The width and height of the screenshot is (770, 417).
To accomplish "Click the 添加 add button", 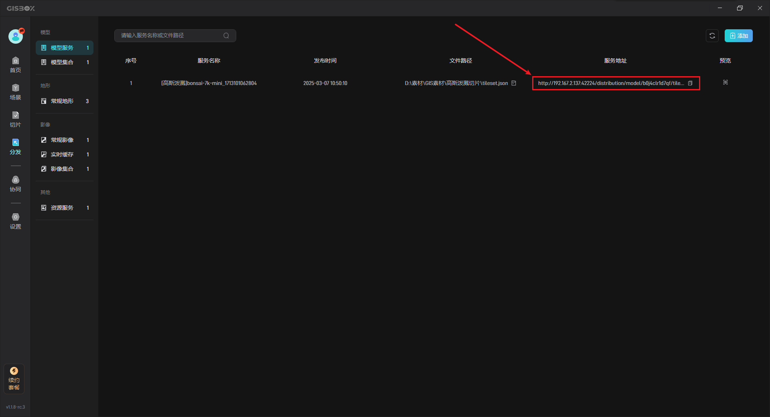I will (738, 36).
